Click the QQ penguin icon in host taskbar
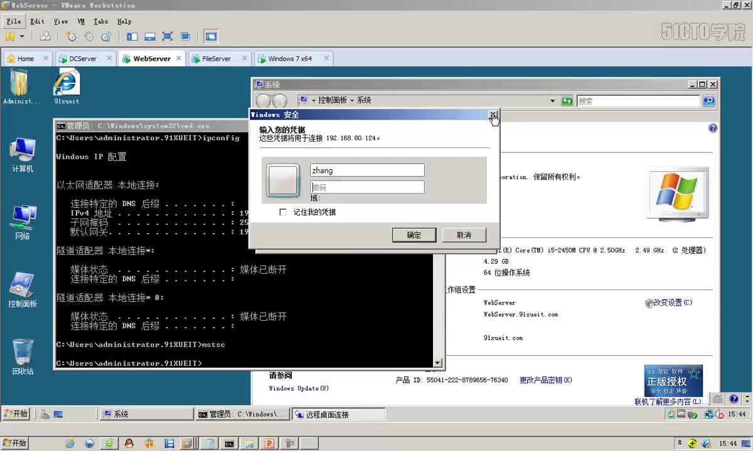Screen dimensions: 753x451 click(129, 443)
